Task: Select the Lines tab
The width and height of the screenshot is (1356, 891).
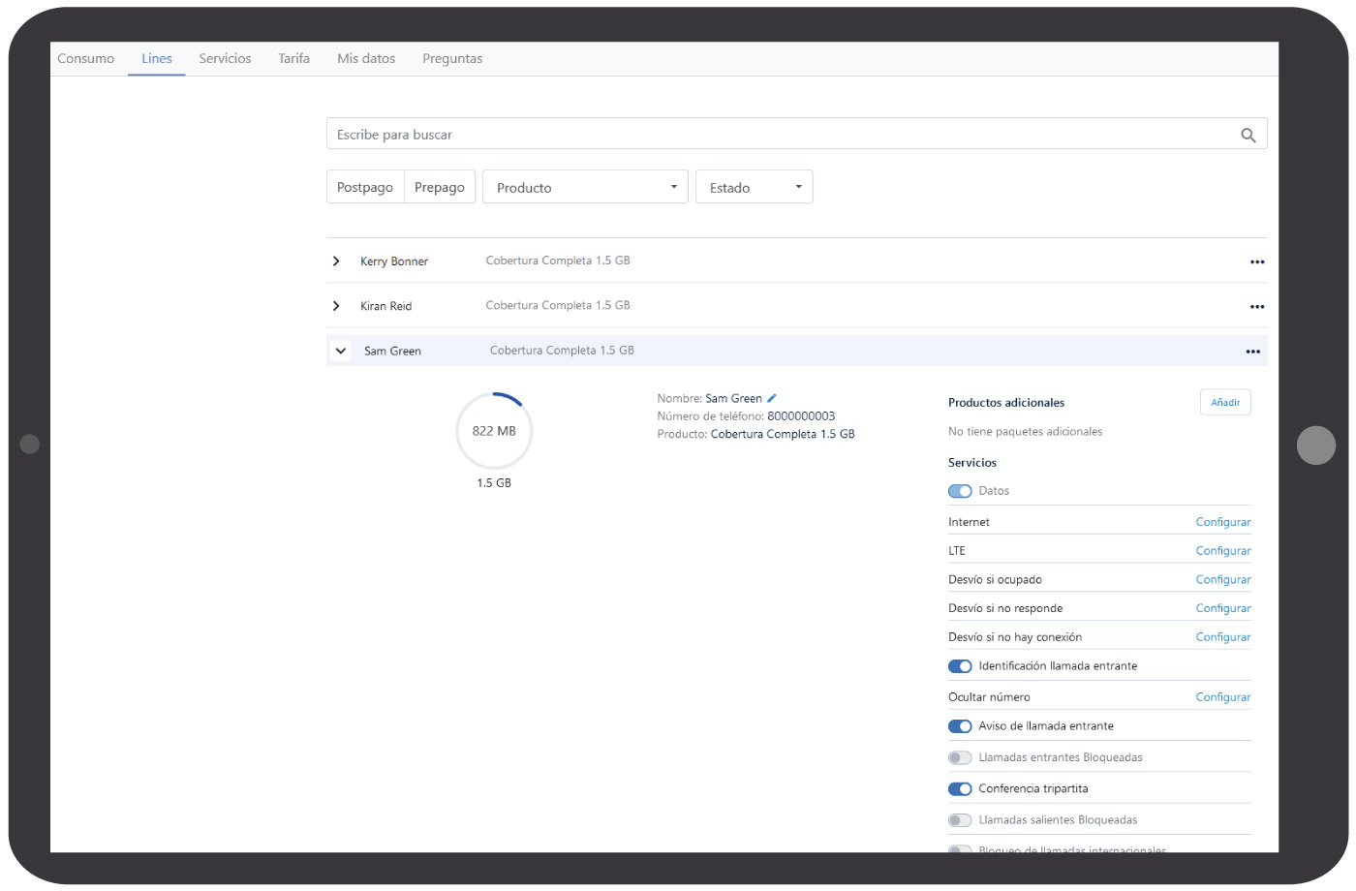Action: coord(157,59)
